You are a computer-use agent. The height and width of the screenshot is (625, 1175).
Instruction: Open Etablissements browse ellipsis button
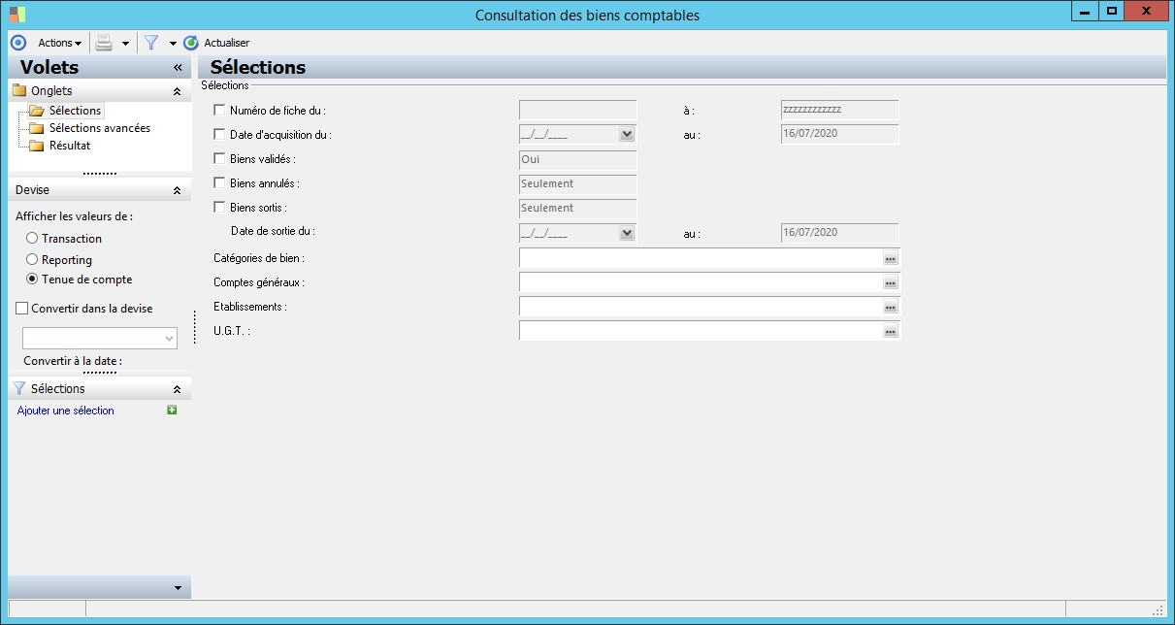tap(891, 308)
